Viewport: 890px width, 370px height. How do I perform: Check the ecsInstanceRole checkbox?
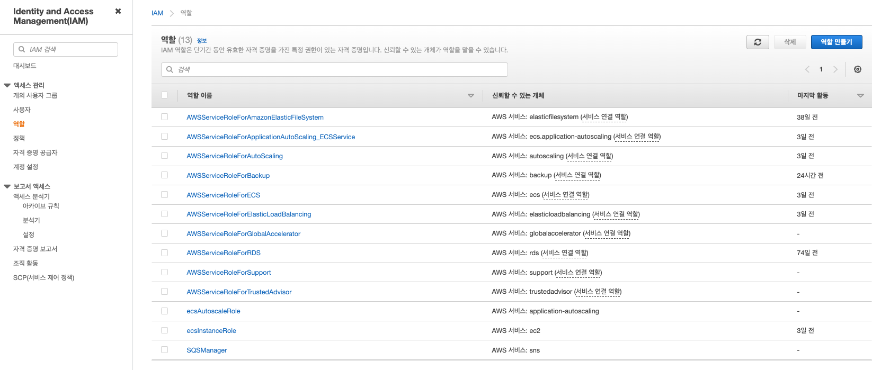[x=164, y=330]
